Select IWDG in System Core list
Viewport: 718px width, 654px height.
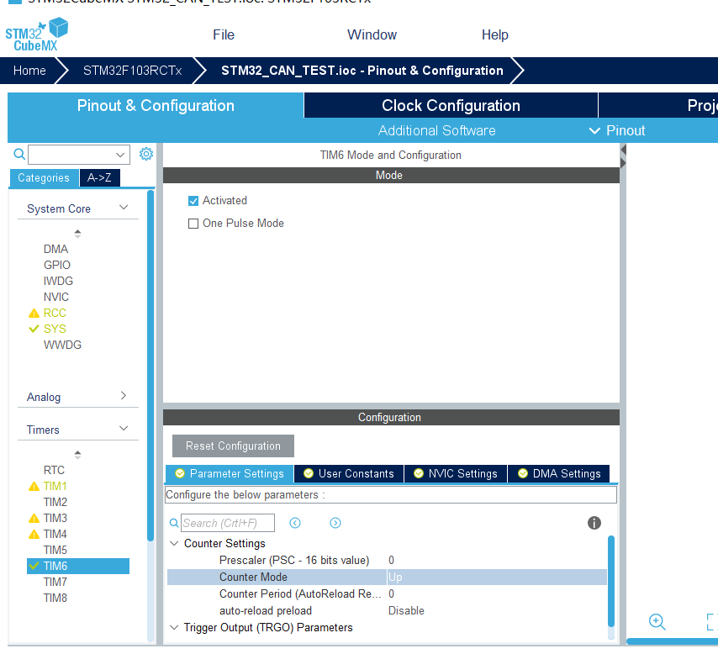click(58, 282)
